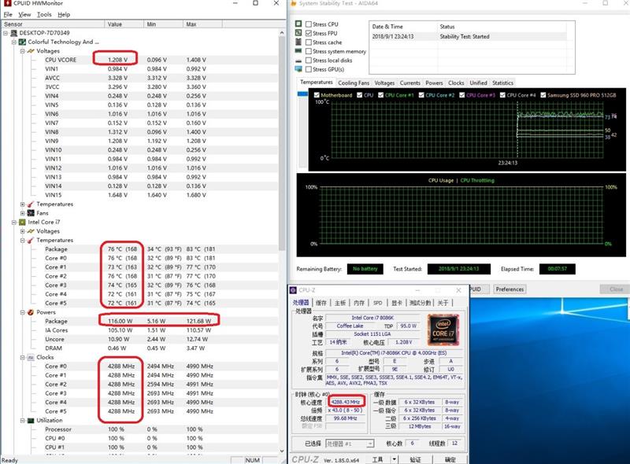Click the CPU chip icon beside Intel Core i7
The height and width of the screenshot is (464, 630).
[23, 222]
